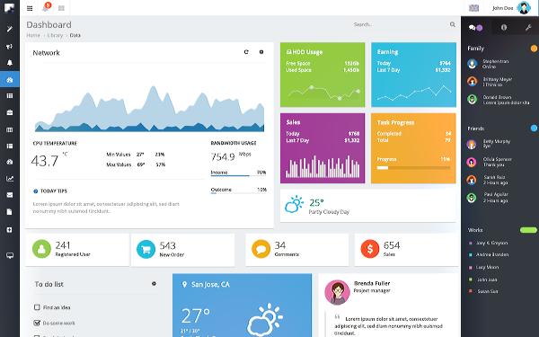Screen dimensions: 539x337
Task: Open the briefcase sidebar icon
Action: (x=10, y=112)
